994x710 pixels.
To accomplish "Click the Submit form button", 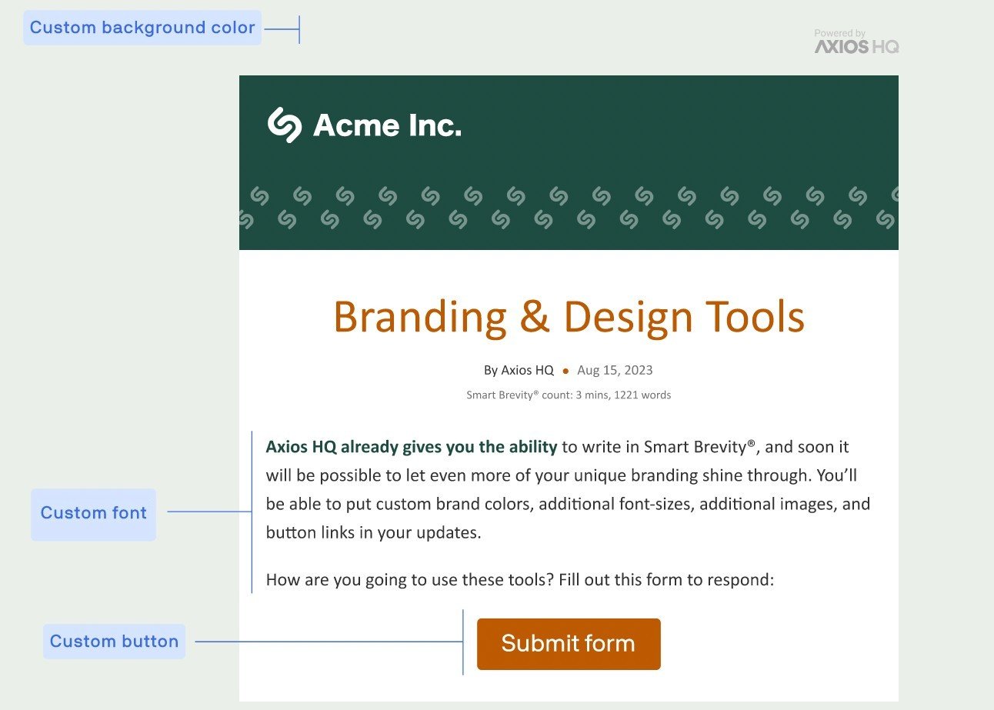I will tap(569, 644).
